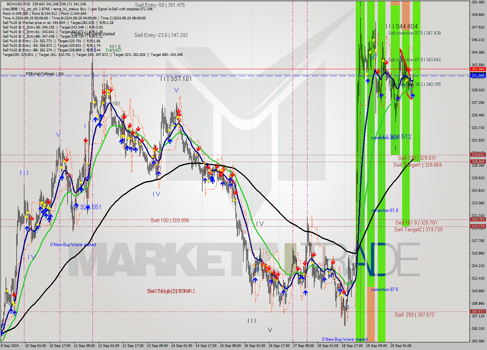Click the 'Sell 161.8 | 320.701' label
This screenshot has height=350, width=487.
(416, 223)
